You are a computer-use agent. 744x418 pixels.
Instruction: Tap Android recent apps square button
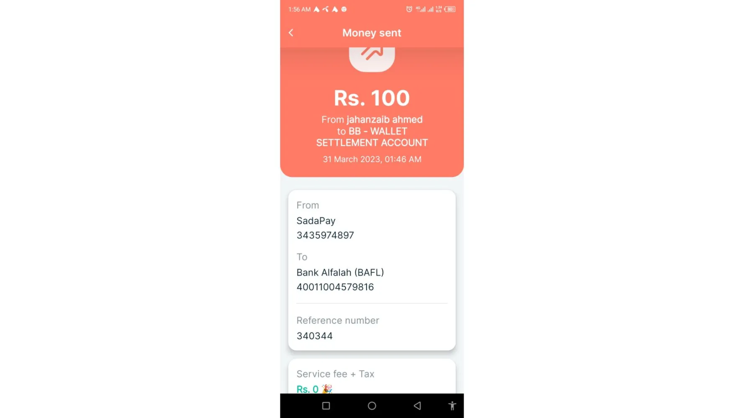tap(326, 405)
